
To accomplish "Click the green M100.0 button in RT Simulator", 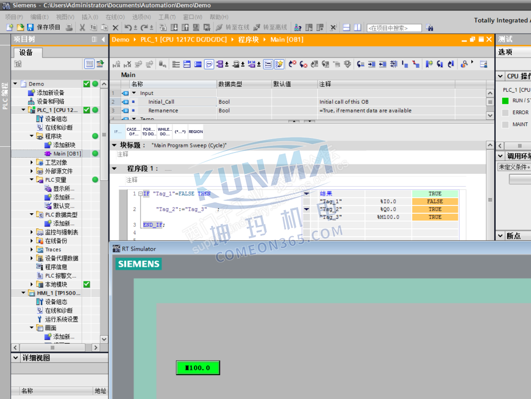I will pyautogui.click(x=198, y=368).
